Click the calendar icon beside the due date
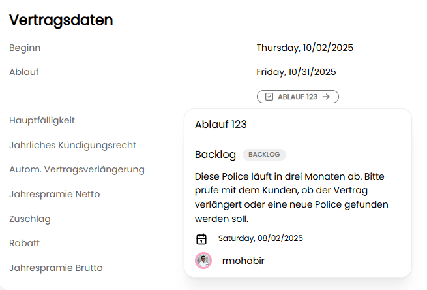Viewport: 427px width, 290px height. coord(201,239)
